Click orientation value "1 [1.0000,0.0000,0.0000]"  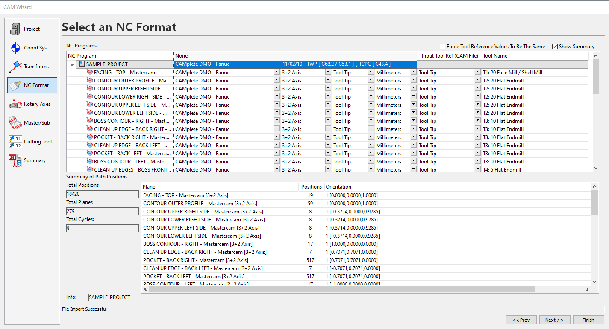352,244
